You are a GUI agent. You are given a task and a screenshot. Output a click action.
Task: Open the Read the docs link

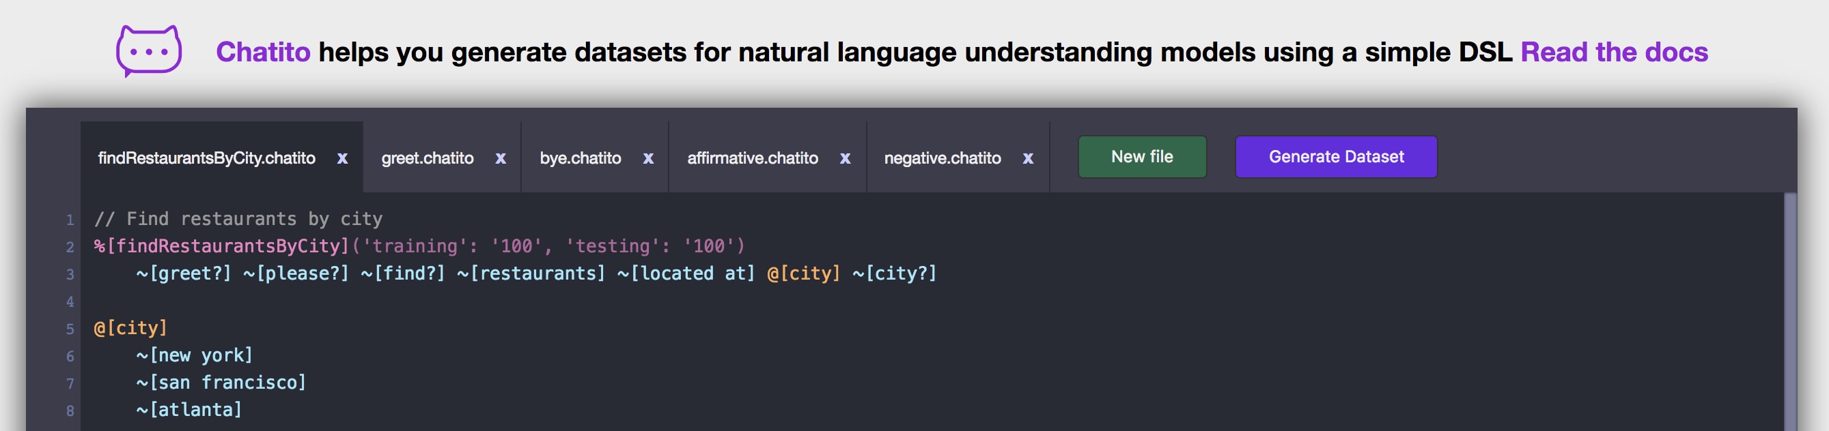point(1614,52)
